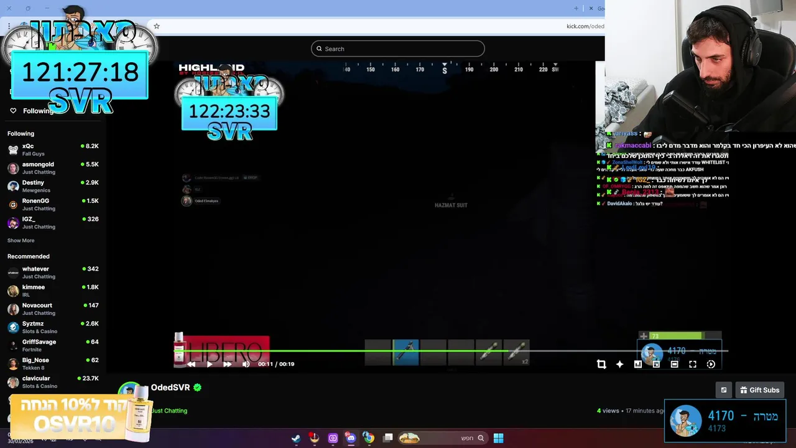This screenshot has width=796, height=448.
Task: Click RonenGG avatar icon
Action: (13, 205)
